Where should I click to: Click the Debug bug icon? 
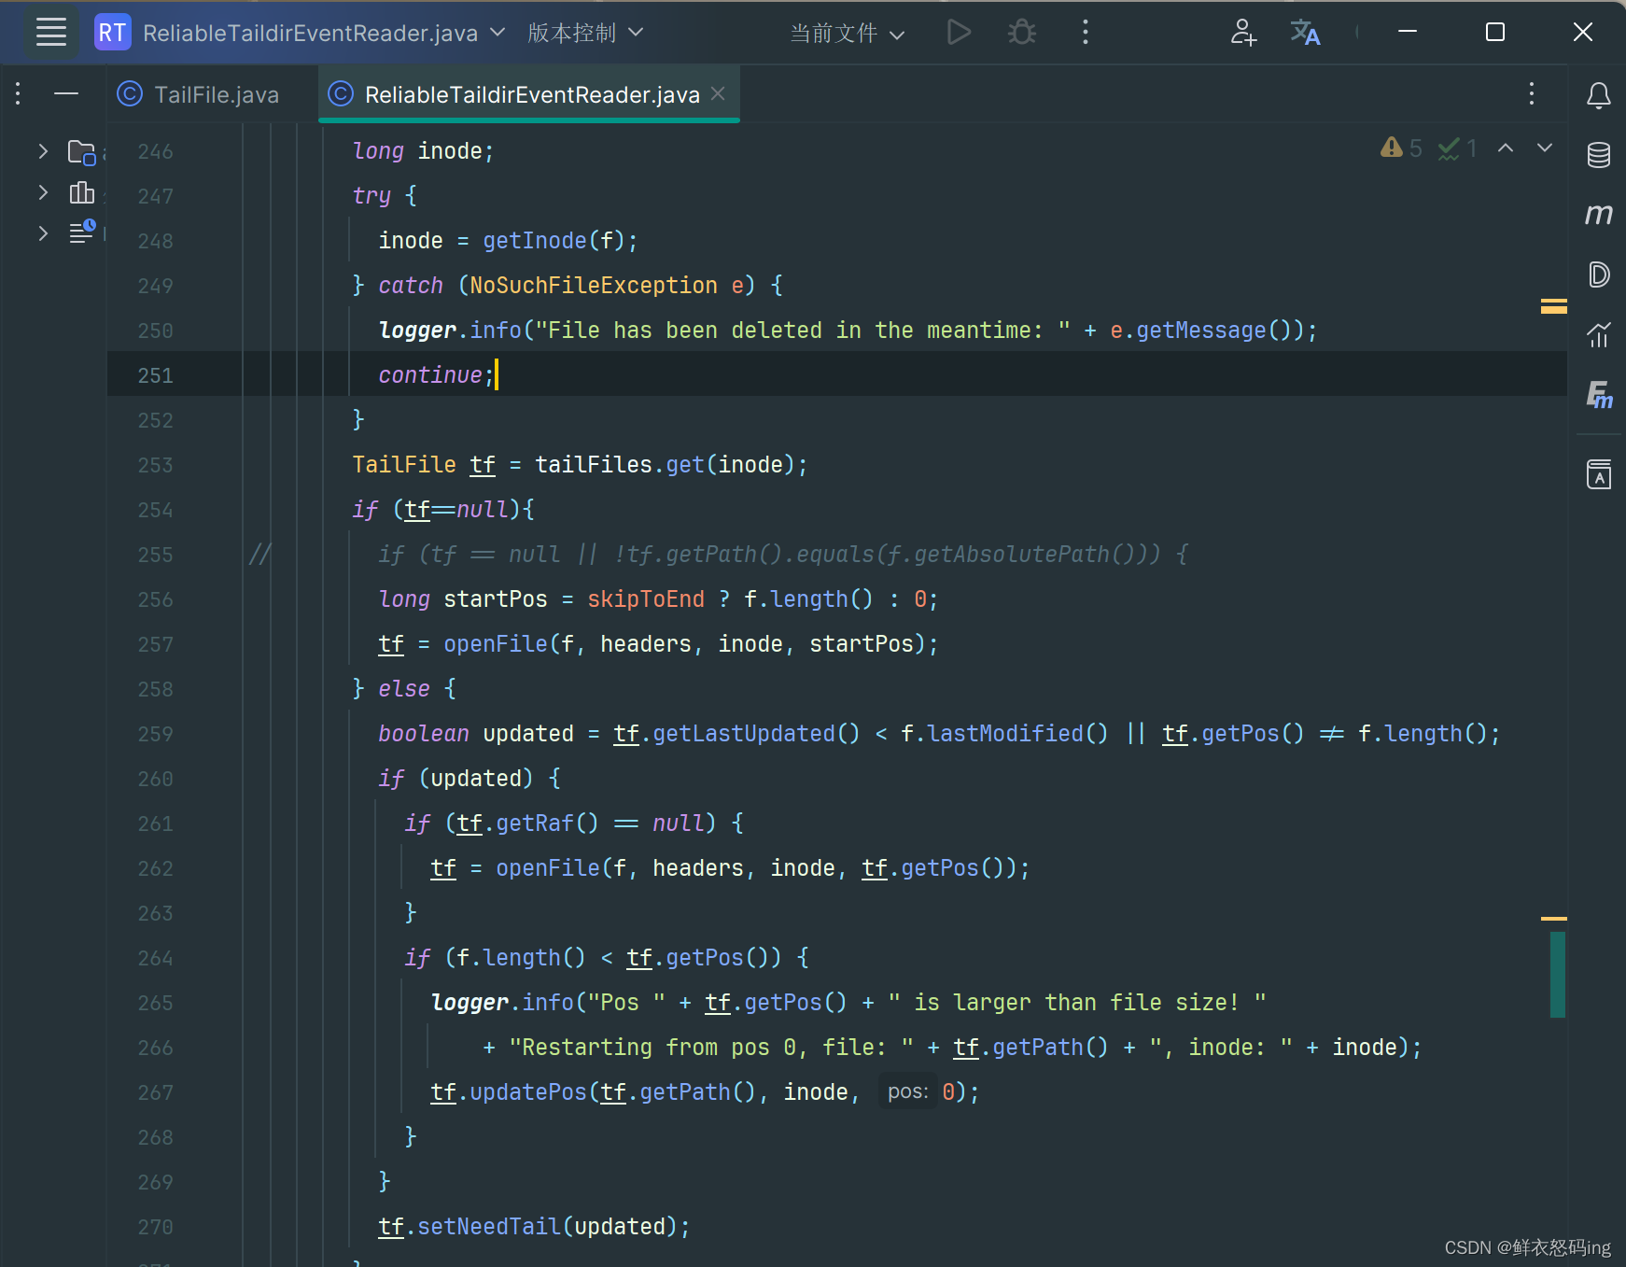1022,33
